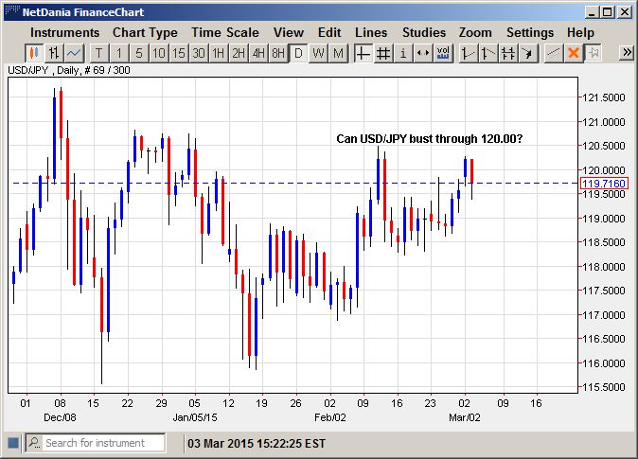The width and height of the screenshot is (638, 459).
Task: Select the Daily (D) time scale
Action: (x=298, y=53)
